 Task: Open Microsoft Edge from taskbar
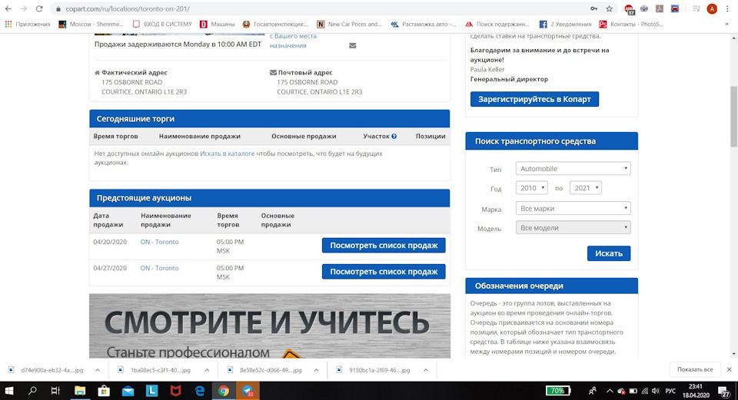[200, 391]
